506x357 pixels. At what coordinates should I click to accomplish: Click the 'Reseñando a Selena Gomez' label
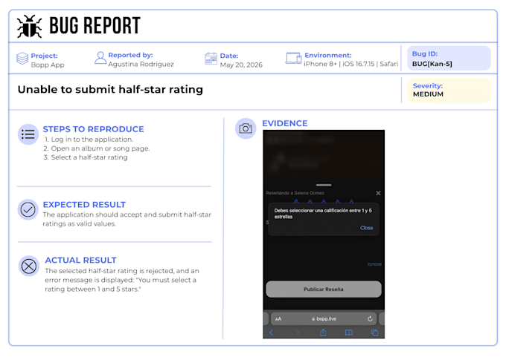(x=295, y=193)
